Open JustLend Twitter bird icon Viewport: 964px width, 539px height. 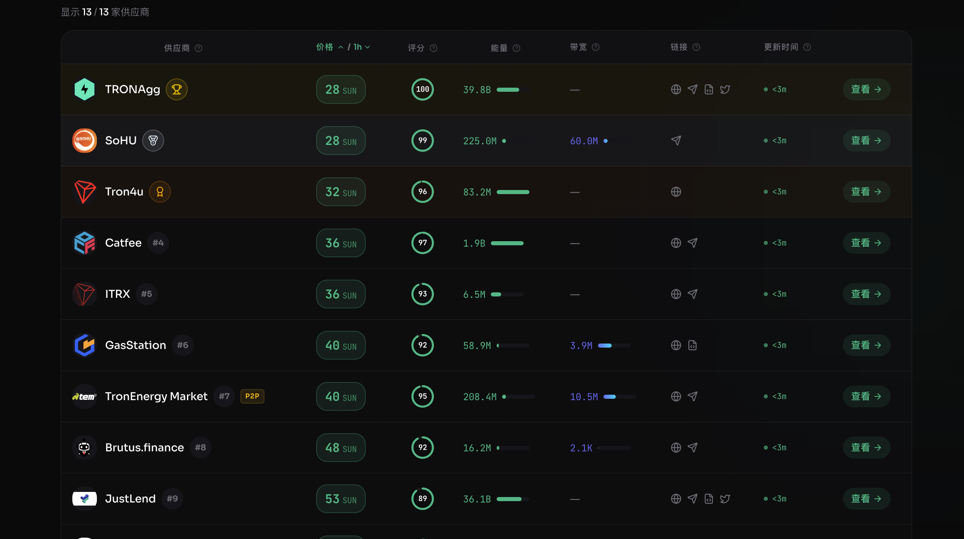tap(725, 499)
